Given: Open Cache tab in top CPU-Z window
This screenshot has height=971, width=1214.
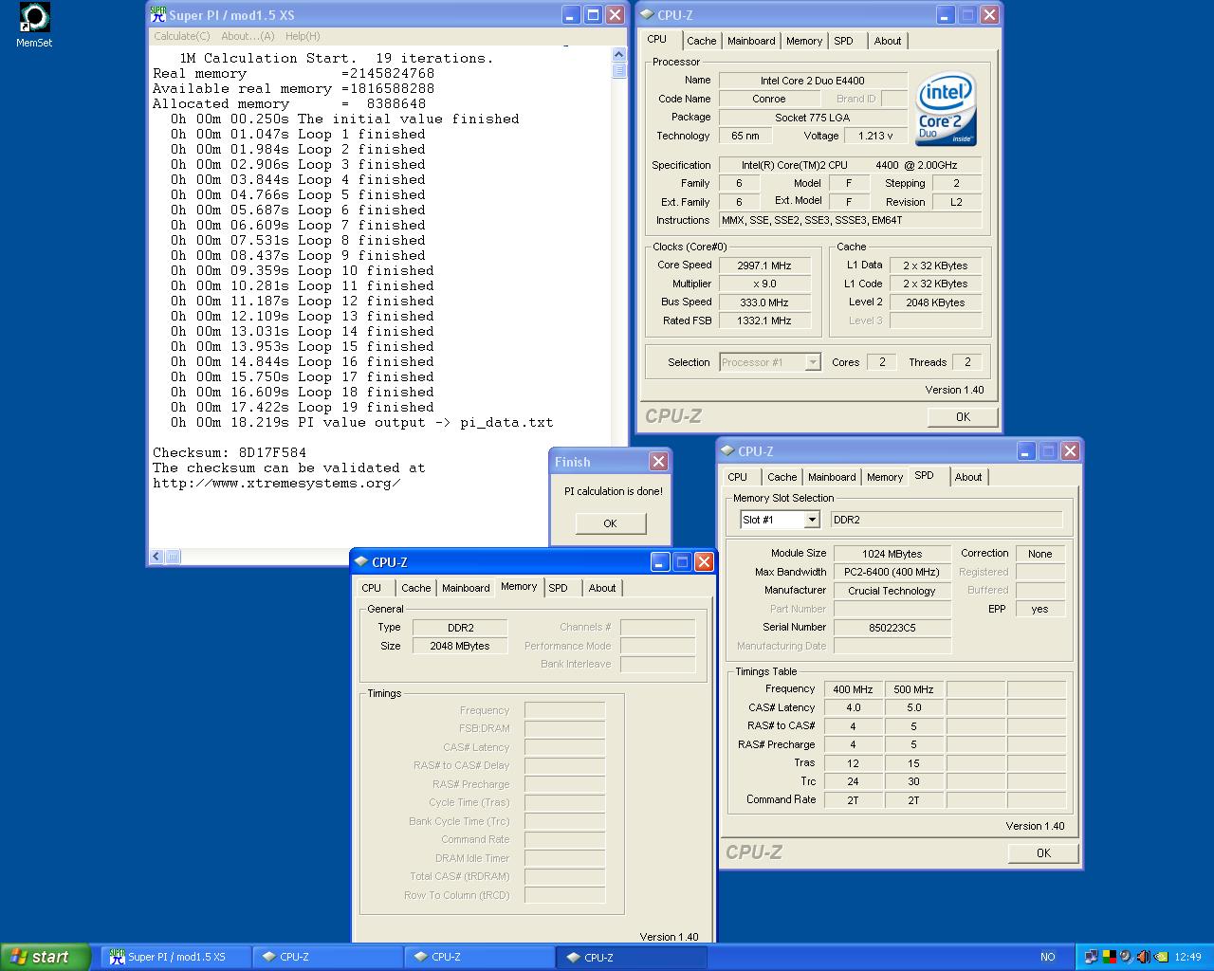Looking at the screenshot, I should click(x=702, y=41).
